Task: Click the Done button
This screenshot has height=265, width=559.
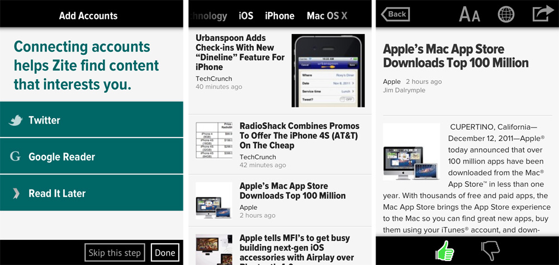Action: pos(165,253)
